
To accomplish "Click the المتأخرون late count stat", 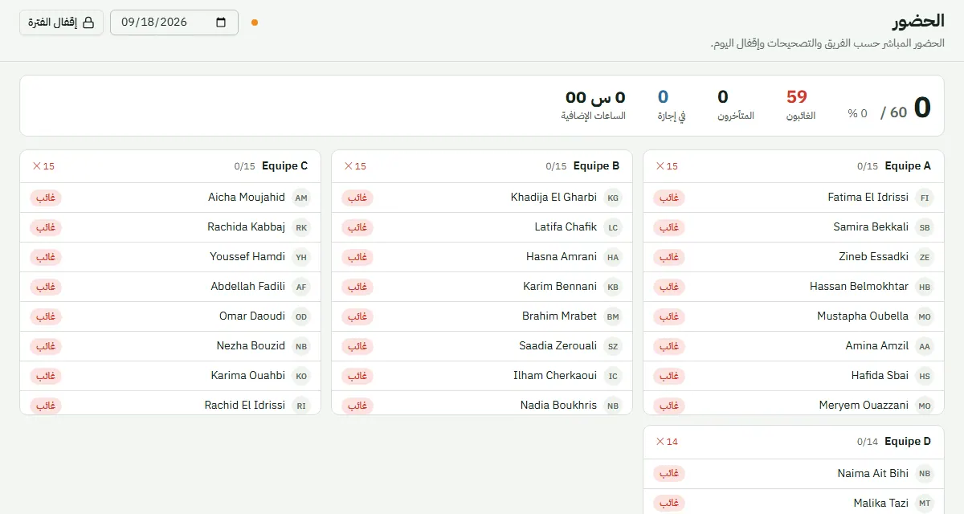I will tap(736, 105).
